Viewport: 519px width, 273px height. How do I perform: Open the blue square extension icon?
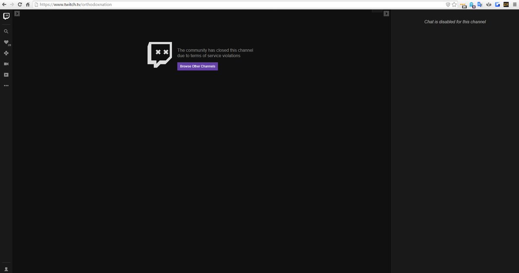click(498, 4)
